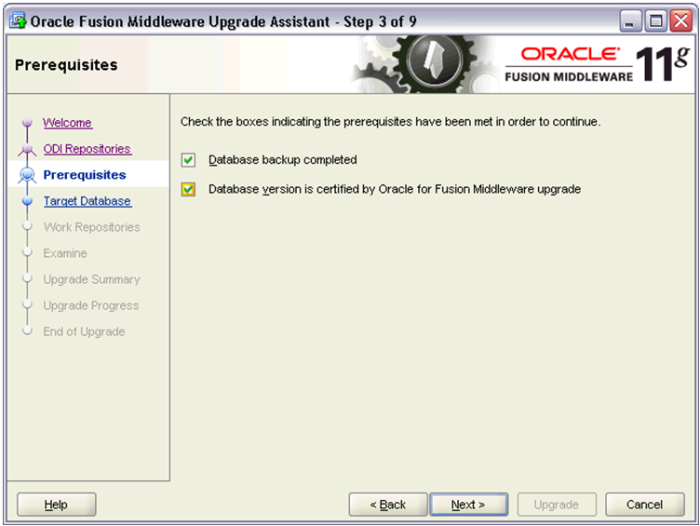The height and width of the screenshot is (526, 700).
Task: Click the Prerequisites page heading
Action: [66, 65]
